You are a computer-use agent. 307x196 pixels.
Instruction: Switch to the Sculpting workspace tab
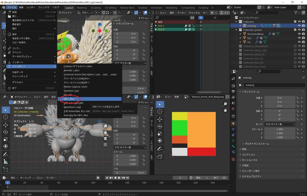pos(96,8)
